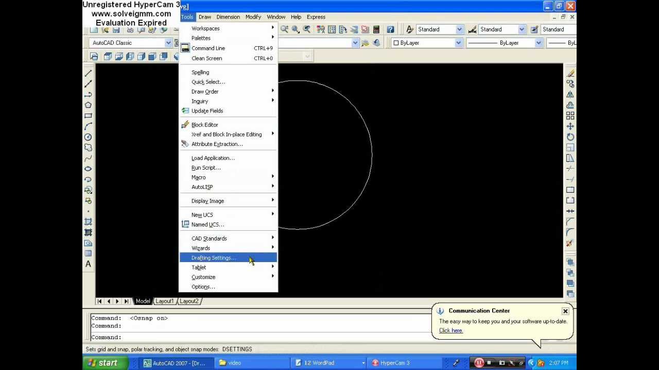Switch to the Model tab
This screenshot has width=659, height=370.
pyautogui.click(x=143, y=301)
